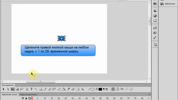Select the white arrow Subselection tool
Viewport: 178px width, 100px height.
point(8,89)
